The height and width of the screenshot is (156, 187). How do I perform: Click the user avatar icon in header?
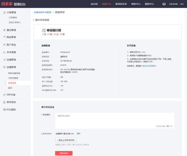click(164, 4)
